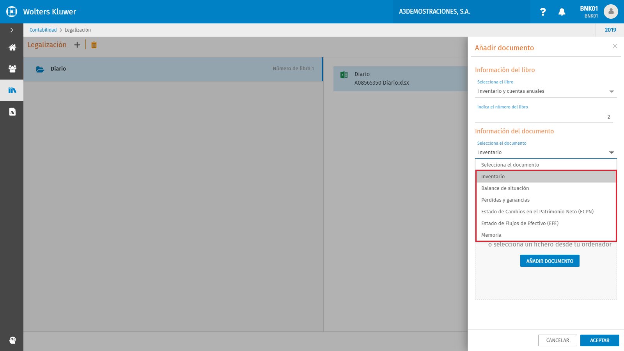624x351 pixels.
Task: Add a new book with plus icon
Action: (77, 45)
